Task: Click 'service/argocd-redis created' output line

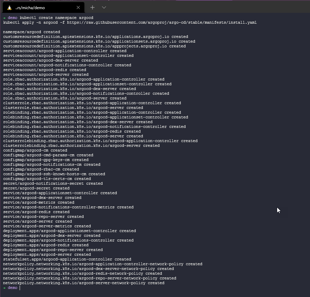Action: click(x=36, y=212)
